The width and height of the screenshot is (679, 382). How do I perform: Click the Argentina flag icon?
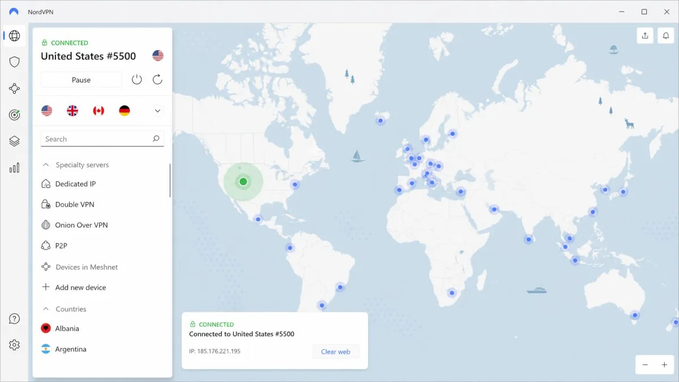click(x=46, y=349)
